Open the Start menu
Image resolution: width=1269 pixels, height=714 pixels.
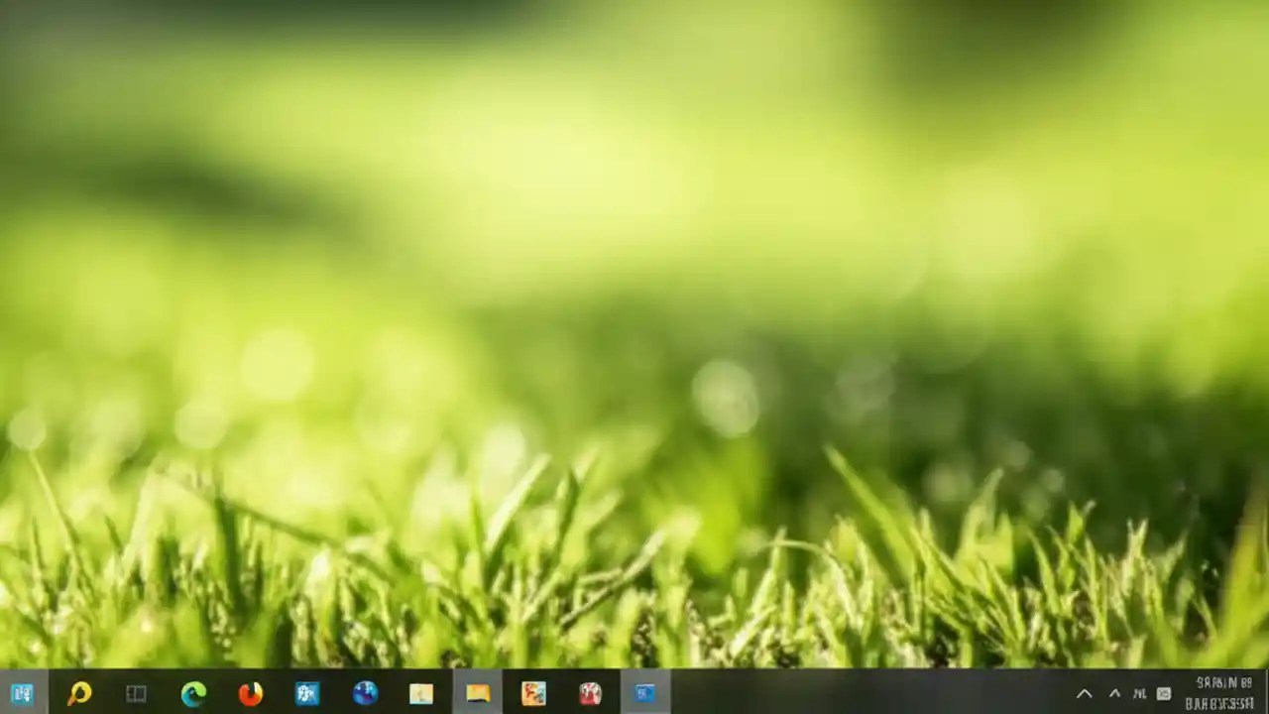click(21, 693)
